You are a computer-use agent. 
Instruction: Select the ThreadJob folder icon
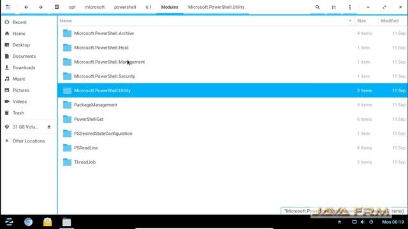(x=67, y=162)
